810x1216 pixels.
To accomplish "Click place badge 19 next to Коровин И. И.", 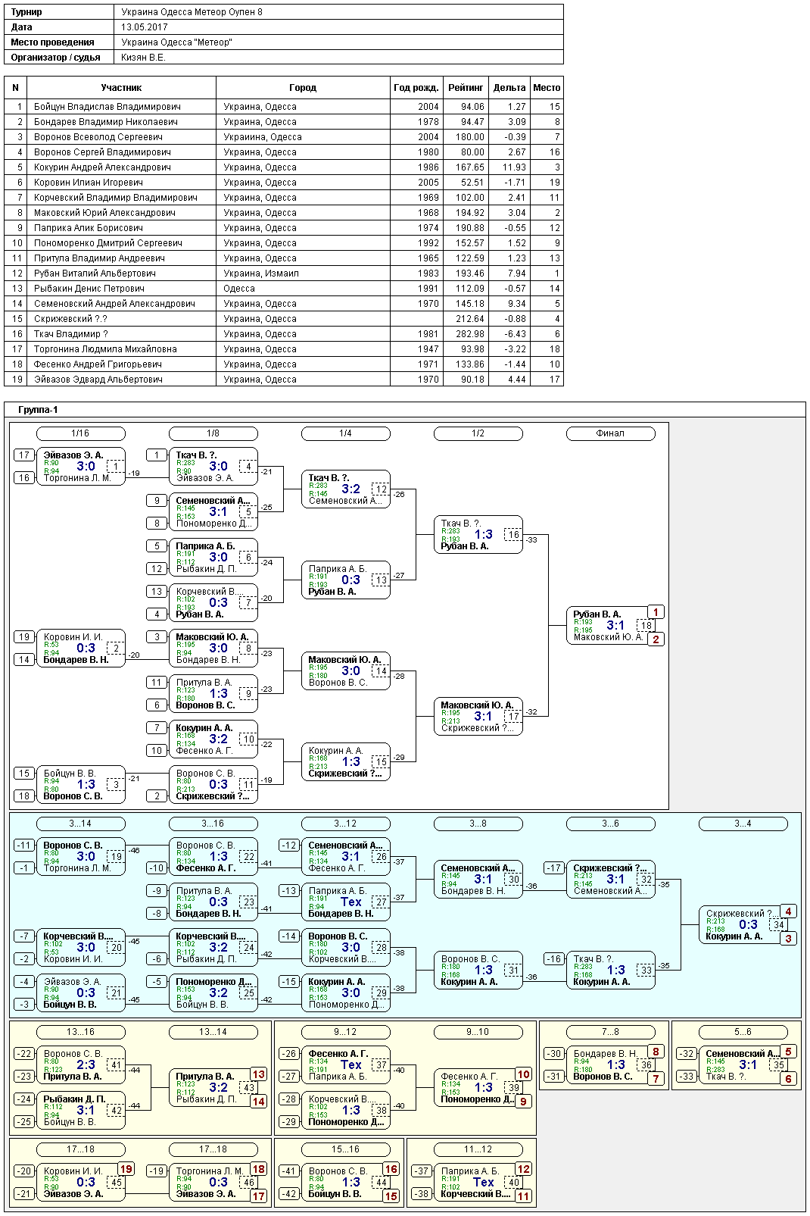I will click(126, 1169).
